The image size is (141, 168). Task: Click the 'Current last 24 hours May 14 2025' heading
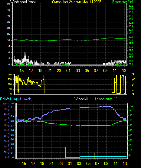[x=77, y=2]
